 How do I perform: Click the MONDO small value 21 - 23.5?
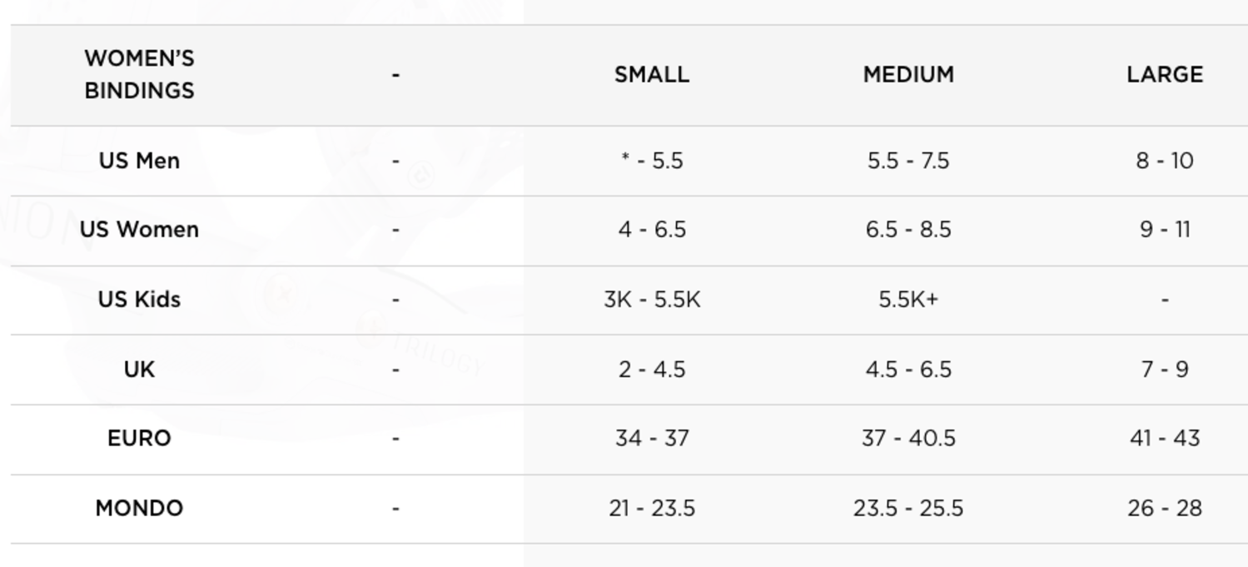652,508
